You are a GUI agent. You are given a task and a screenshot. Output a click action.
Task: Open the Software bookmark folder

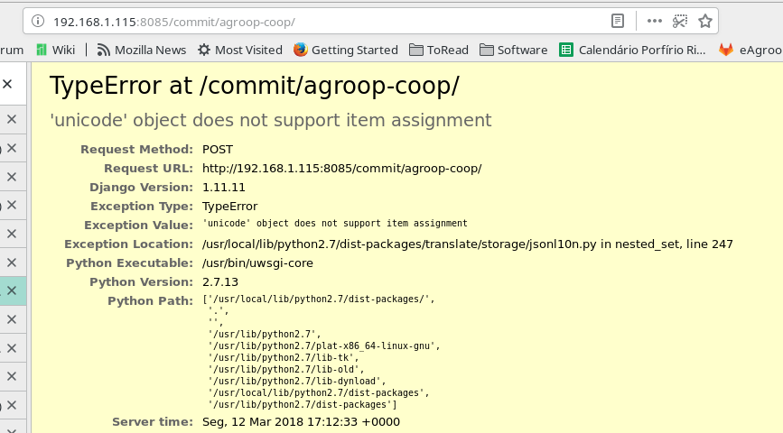pyautogui.click(x=513, y=50)
